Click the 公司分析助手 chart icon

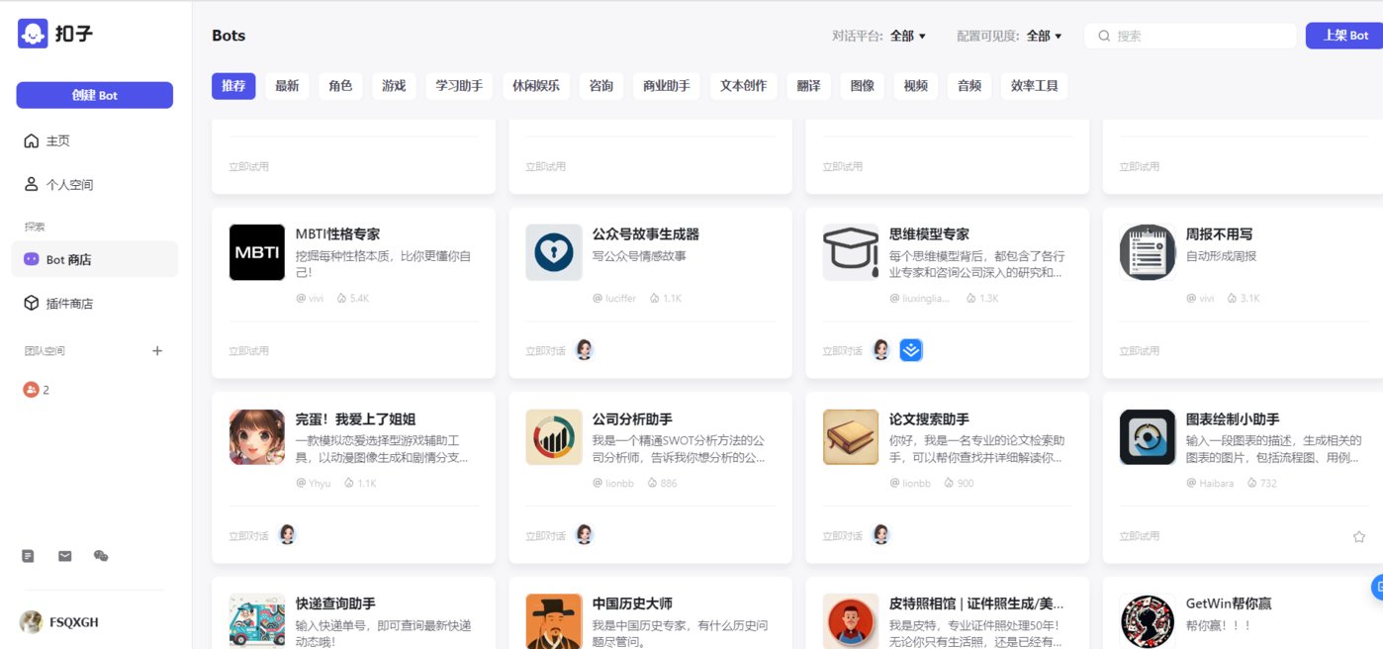(554, 437)
